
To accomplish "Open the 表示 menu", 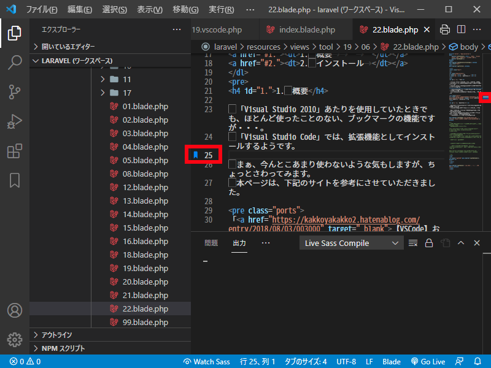I will click(150, 10).
